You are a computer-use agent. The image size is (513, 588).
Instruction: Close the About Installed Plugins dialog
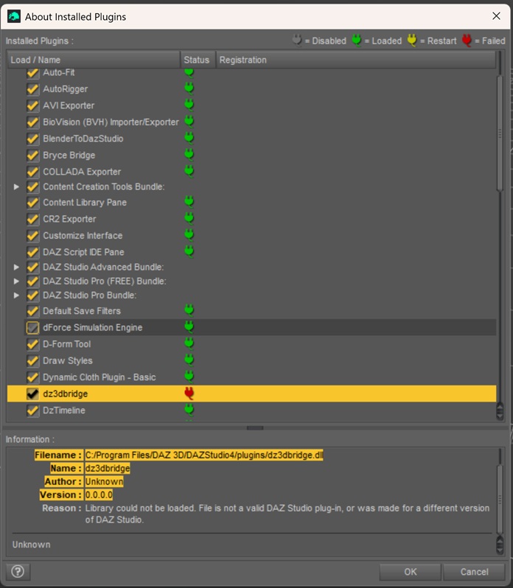[x=496, y=15]
